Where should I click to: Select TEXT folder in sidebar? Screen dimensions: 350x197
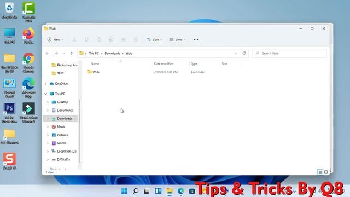coord(57,73)
